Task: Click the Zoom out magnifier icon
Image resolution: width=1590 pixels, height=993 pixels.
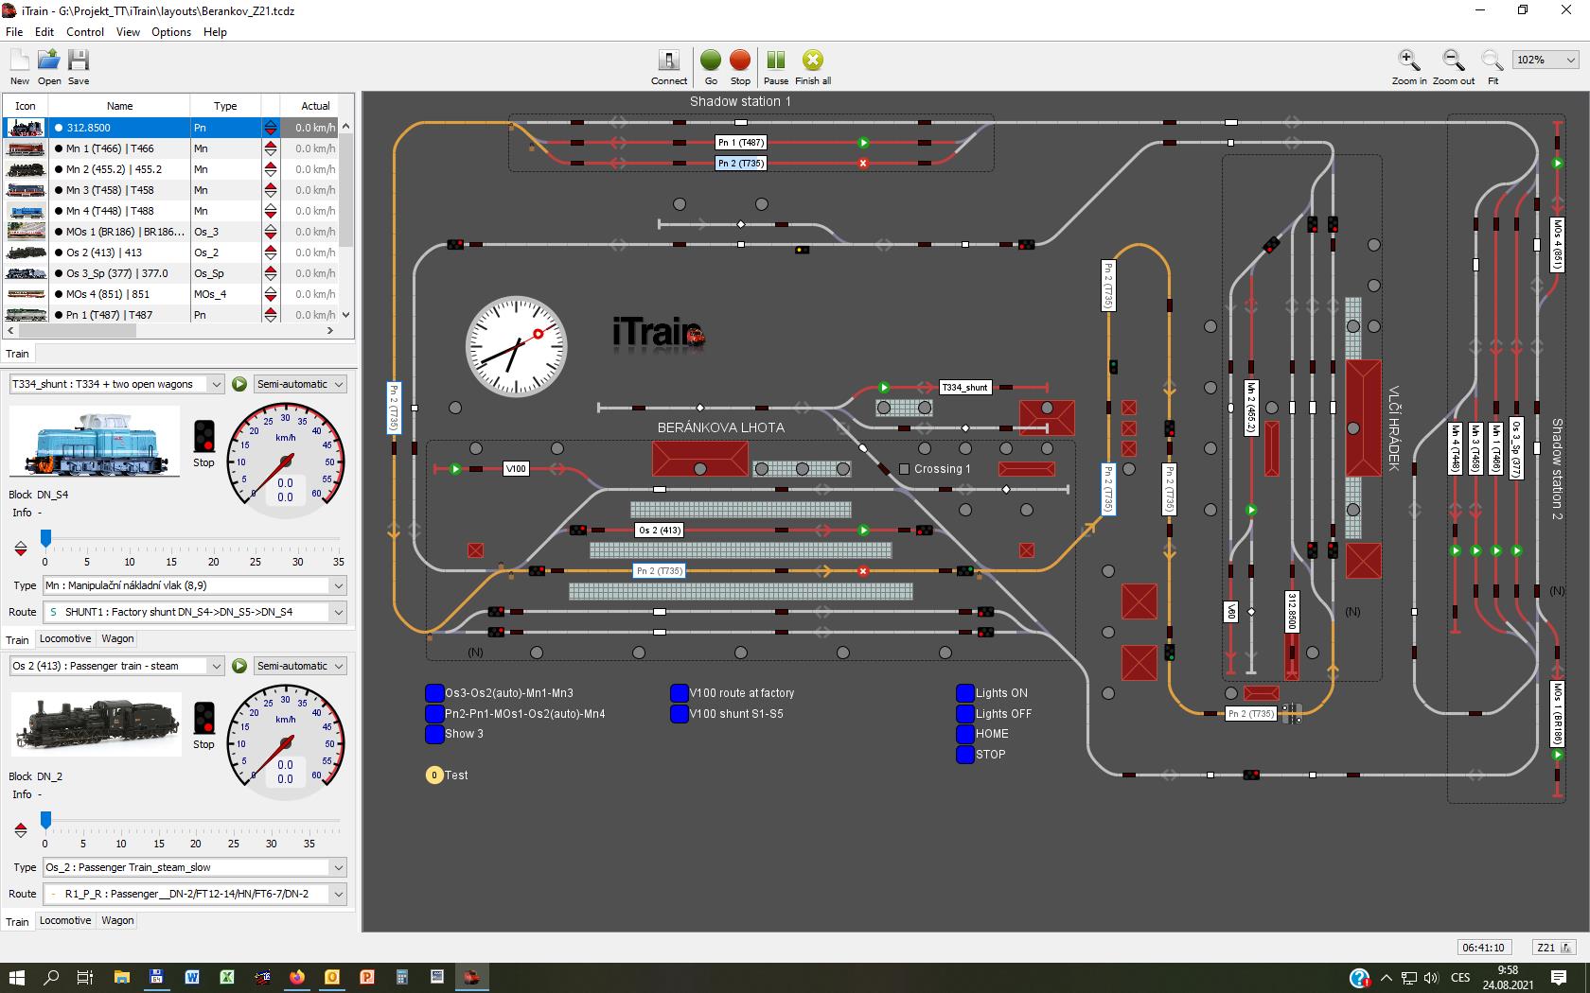Action: [x=1453, y=61]
